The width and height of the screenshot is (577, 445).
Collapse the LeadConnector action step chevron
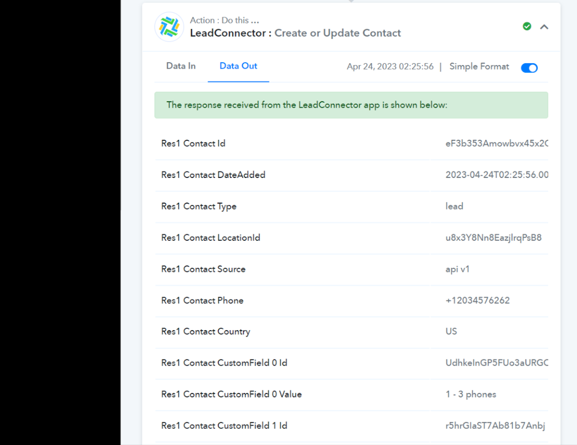coord(544,27)
